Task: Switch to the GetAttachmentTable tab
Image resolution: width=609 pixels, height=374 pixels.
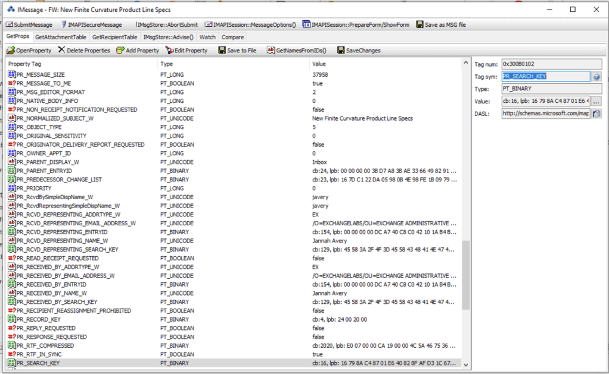Action: click(x=62, y=37)
